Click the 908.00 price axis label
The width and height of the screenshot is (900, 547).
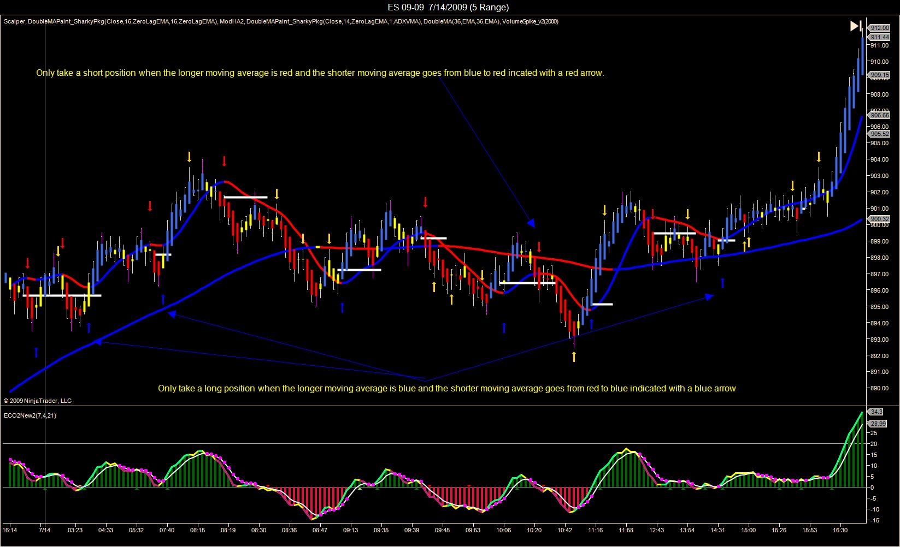[x=879, y=94]
